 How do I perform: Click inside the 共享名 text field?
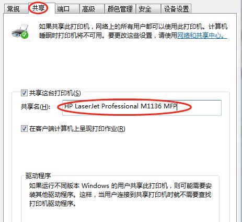point(142,108)
